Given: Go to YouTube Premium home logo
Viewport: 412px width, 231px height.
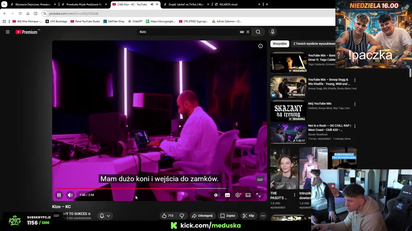Looking at the screenshot, I should (27, 32).
